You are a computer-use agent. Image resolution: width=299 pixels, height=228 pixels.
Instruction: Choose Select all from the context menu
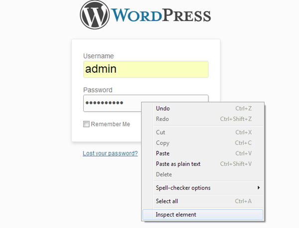(x=203, y=201)
